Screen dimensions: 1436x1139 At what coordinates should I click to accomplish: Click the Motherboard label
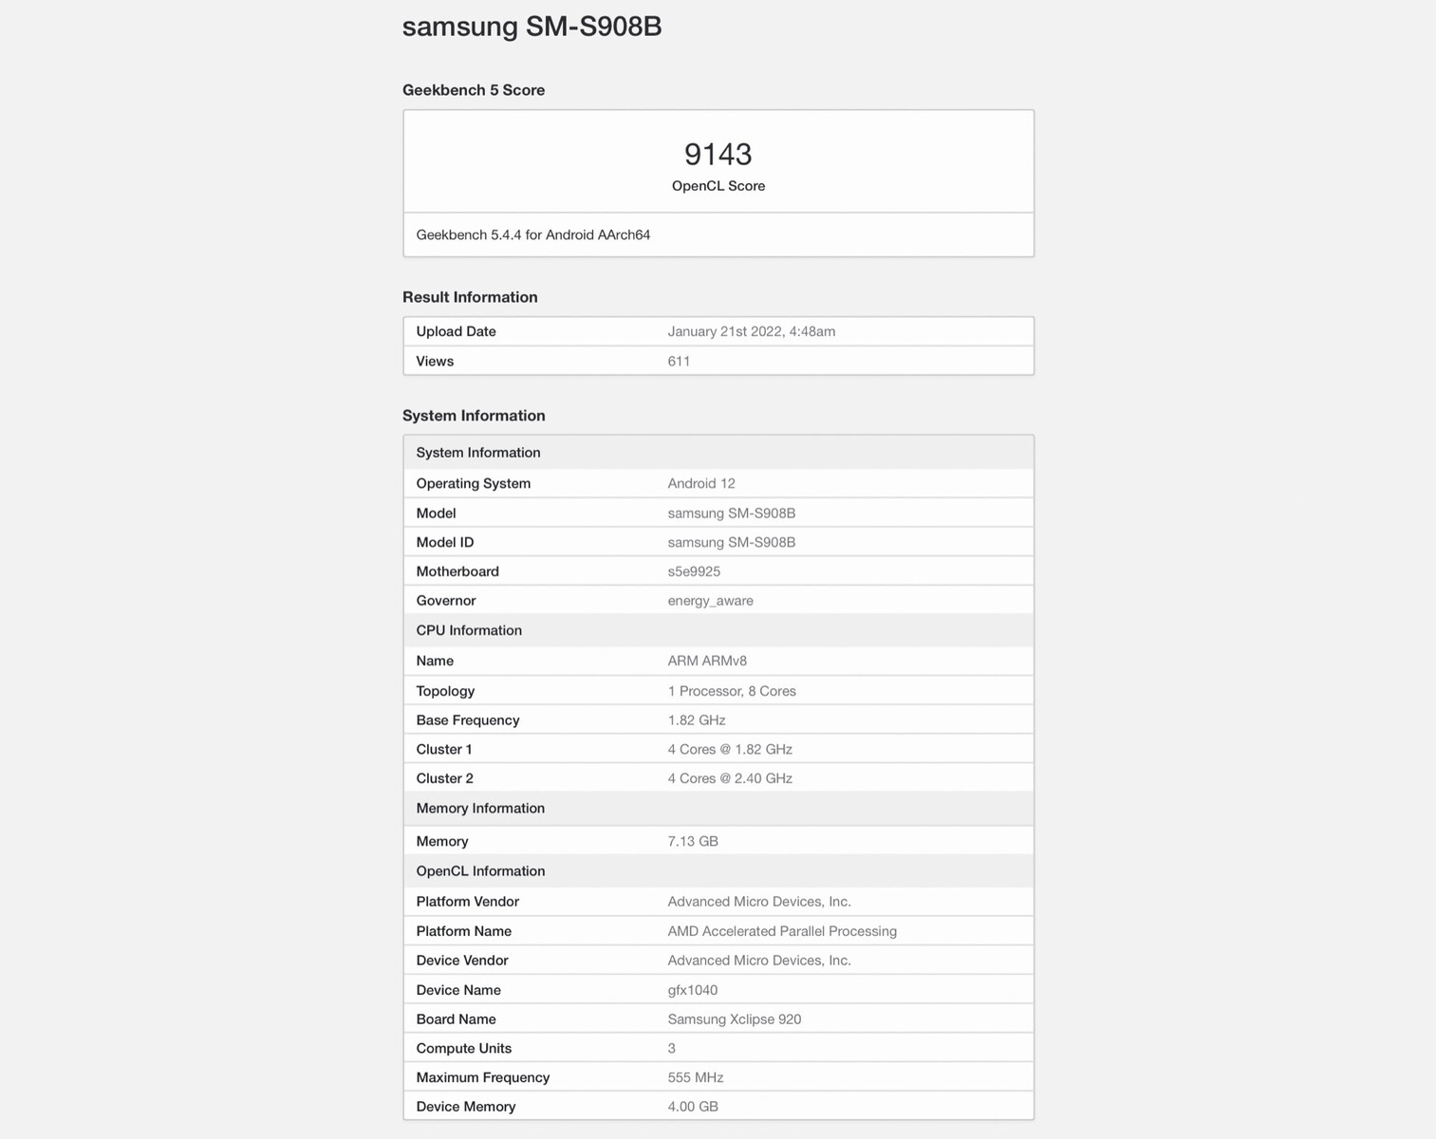click(x=457, y=571)
